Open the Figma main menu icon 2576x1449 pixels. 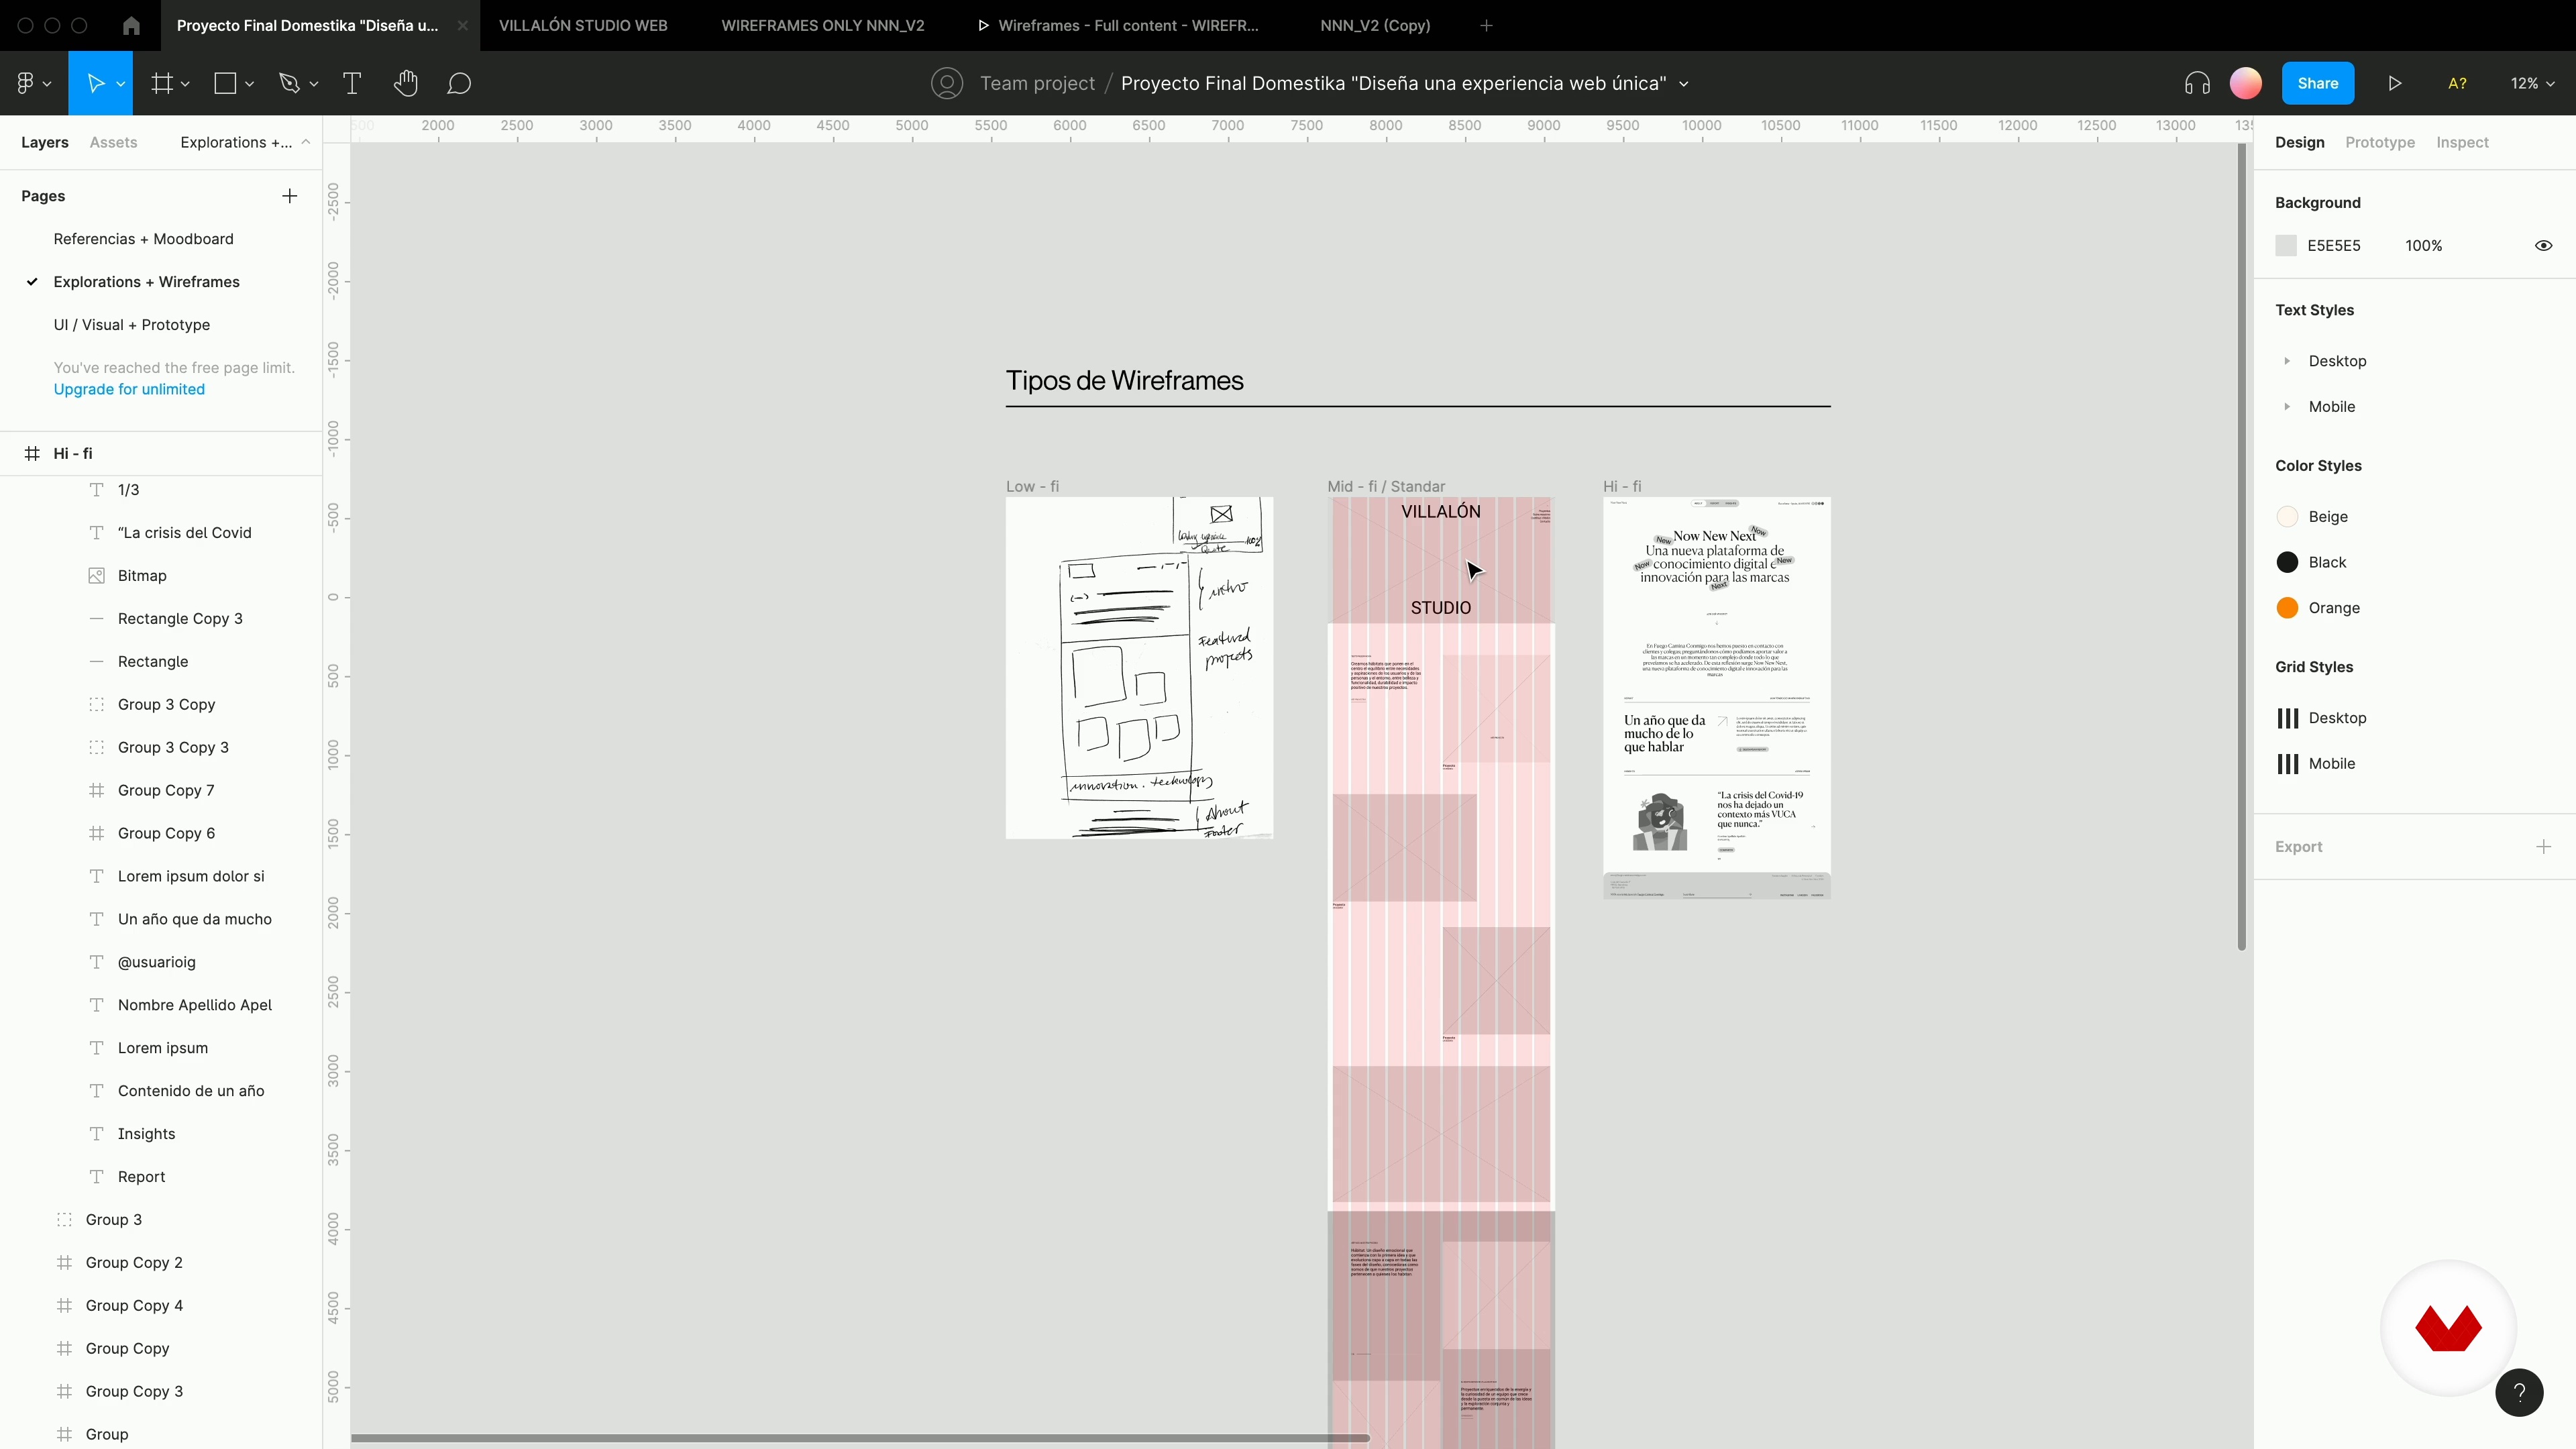(x=26, y=84)
